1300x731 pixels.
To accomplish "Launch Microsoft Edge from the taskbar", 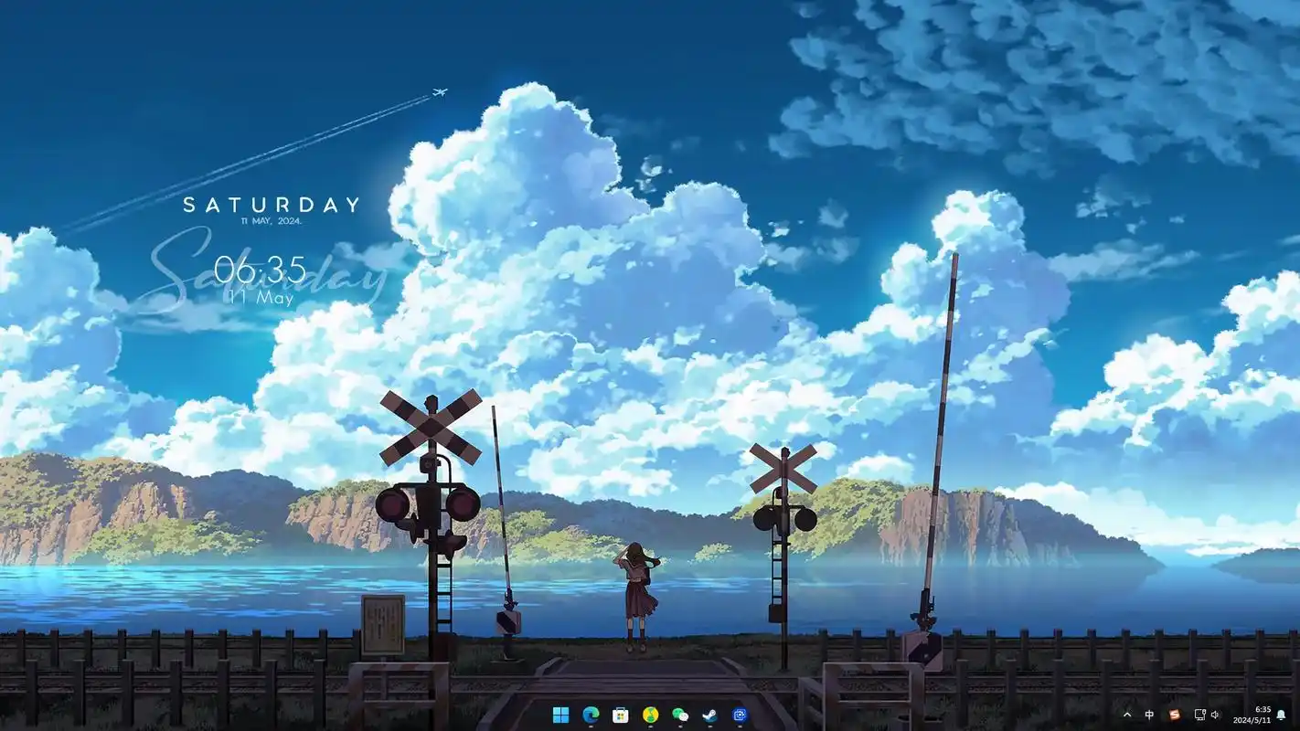I will click(x=591, y=715).
